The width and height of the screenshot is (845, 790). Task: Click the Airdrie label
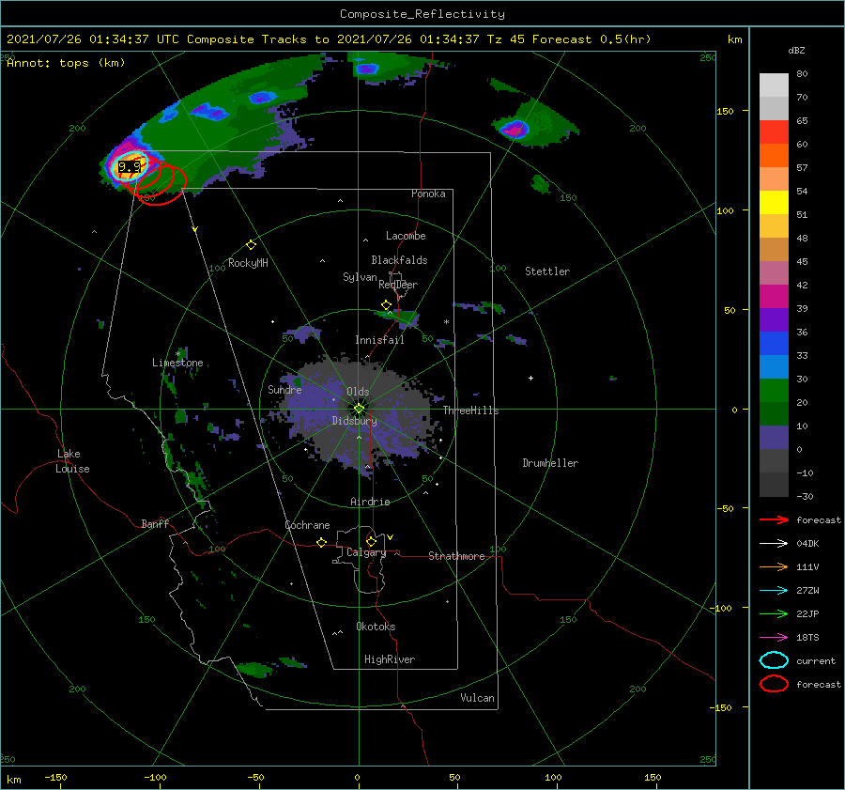coord(370,502)
